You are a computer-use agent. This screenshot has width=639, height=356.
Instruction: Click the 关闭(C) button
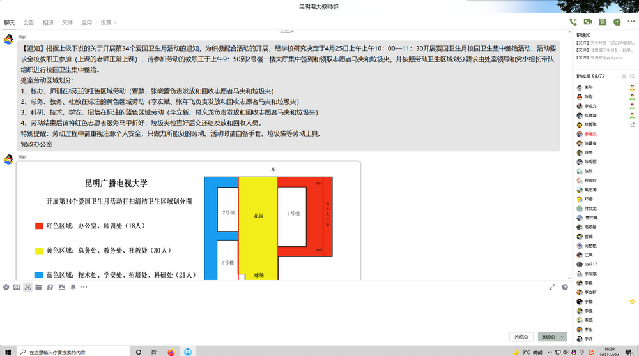[x=521, y=337]
